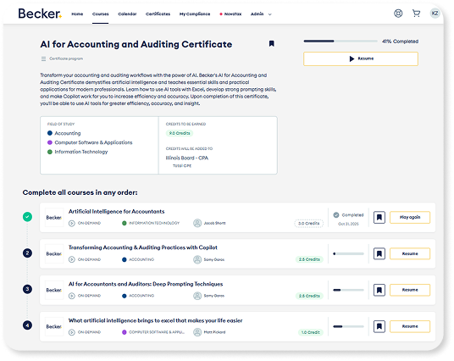Click Becker thumbnail of Artificial Intelligence for Accountants
This screenshot has width=454, height=361.
coord(54,217)
